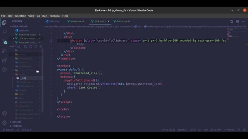
Task: Open the Accounts menu icon
Action: [x=4, y=113]
